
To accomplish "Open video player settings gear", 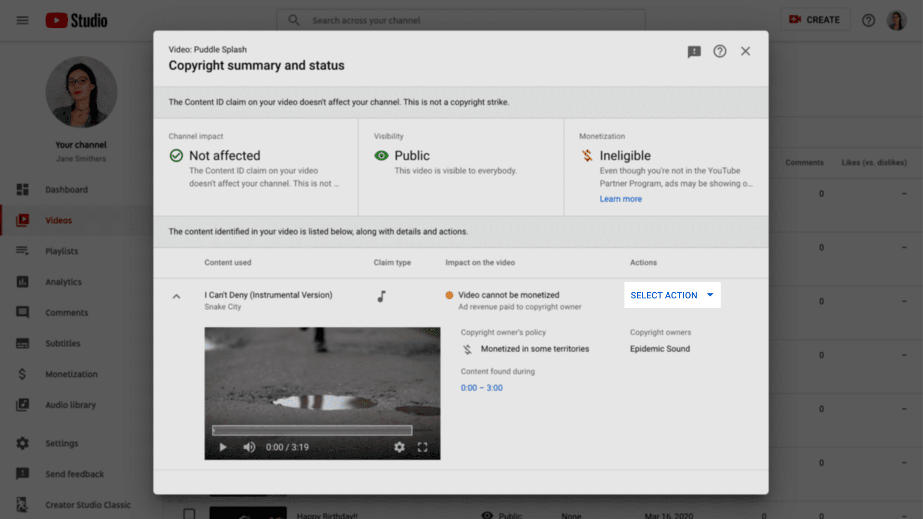I will pyautogui.click(x=399, y=447).
